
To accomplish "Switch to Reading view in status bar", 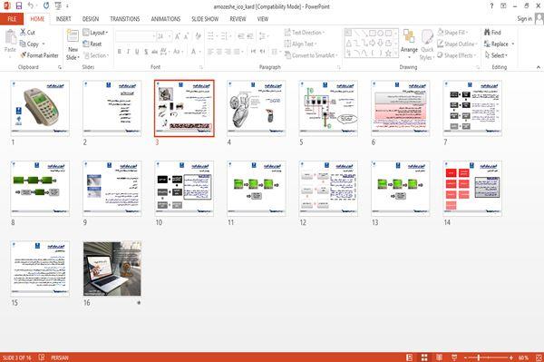I will click(439, 357).
